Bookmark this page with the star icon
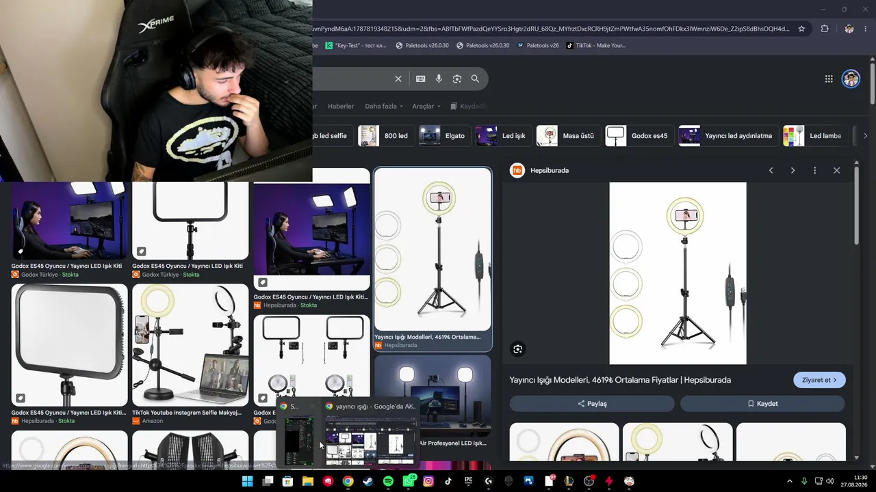 click(x=801, y=29)
